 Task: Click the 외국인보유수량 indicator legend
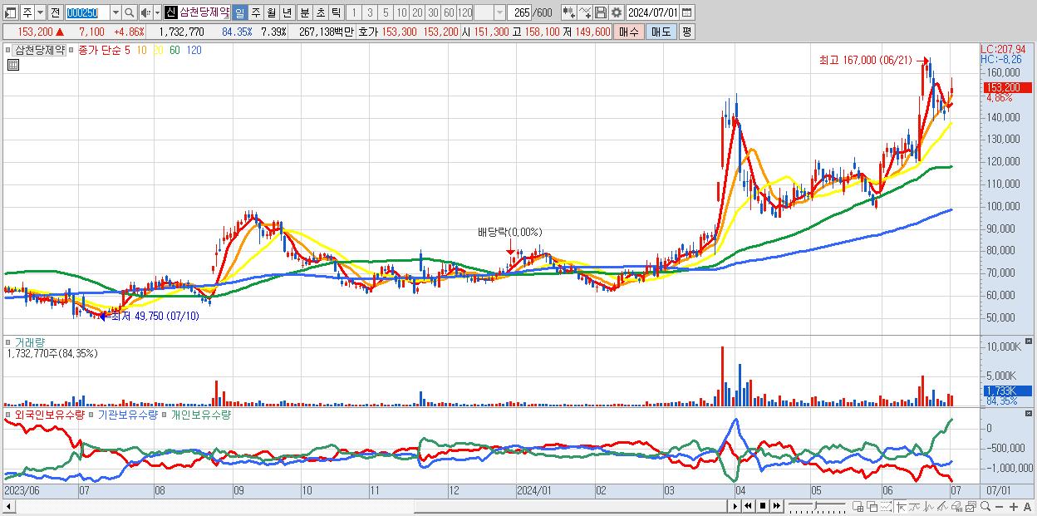tap(49, 414)
